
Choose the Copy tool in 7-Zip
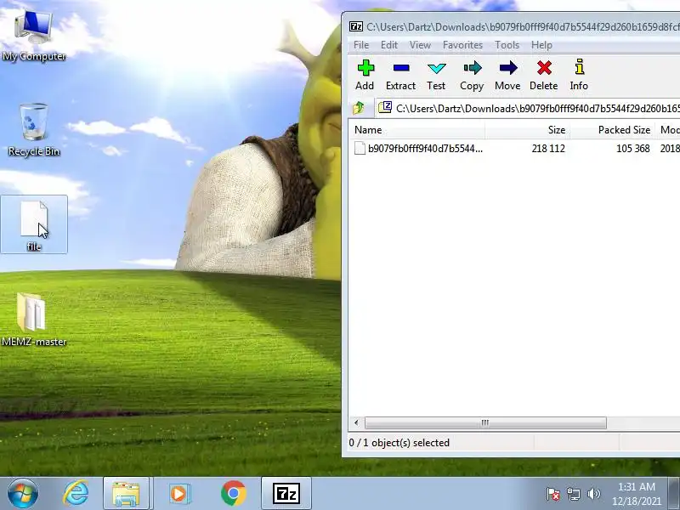pos(472,75)
